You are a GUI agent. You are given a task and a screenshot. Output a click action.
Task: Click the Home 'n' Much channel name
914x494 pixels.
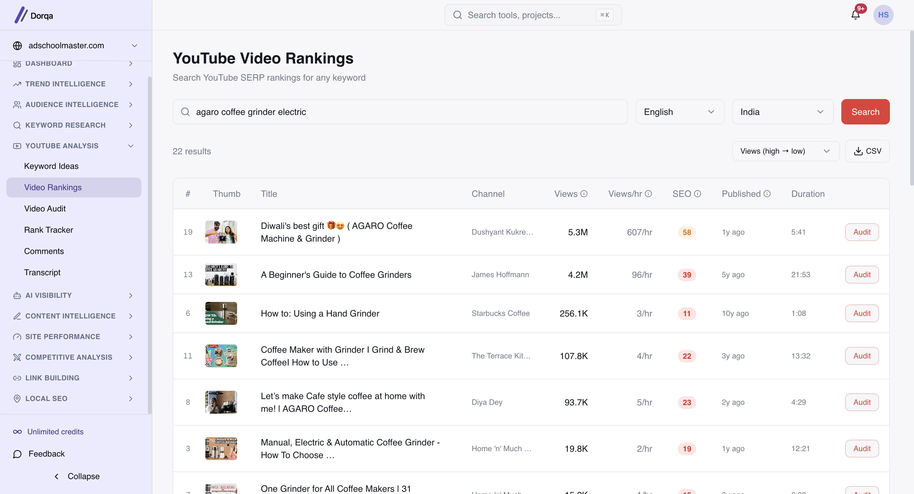click(501, 449)
